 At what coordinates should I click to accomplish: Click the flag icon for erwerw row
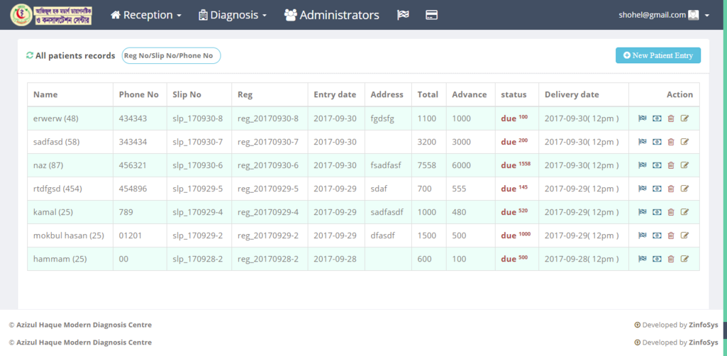pyautogui.click(x=642, y=118)
